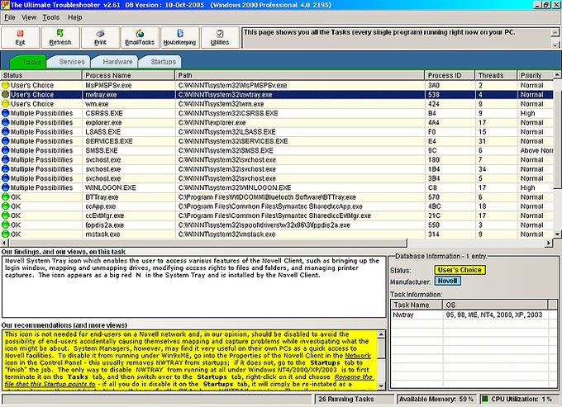
Task: Click the Refresh toolbar icon
Action: tap(60, 37)
